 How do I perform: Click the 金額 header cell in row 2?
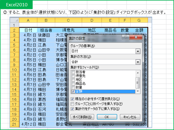139,30
